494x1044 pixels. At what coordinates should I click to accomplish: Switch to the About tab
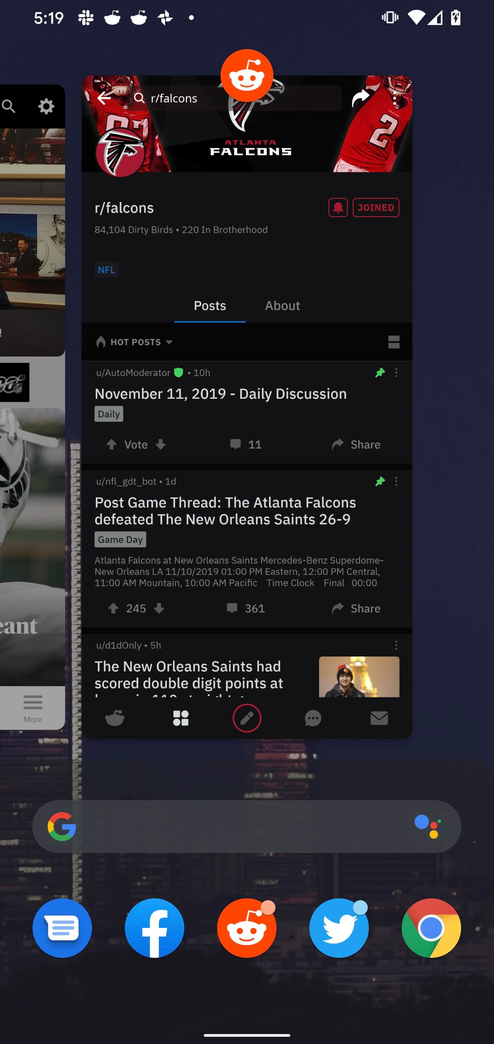tap(282, 306)
